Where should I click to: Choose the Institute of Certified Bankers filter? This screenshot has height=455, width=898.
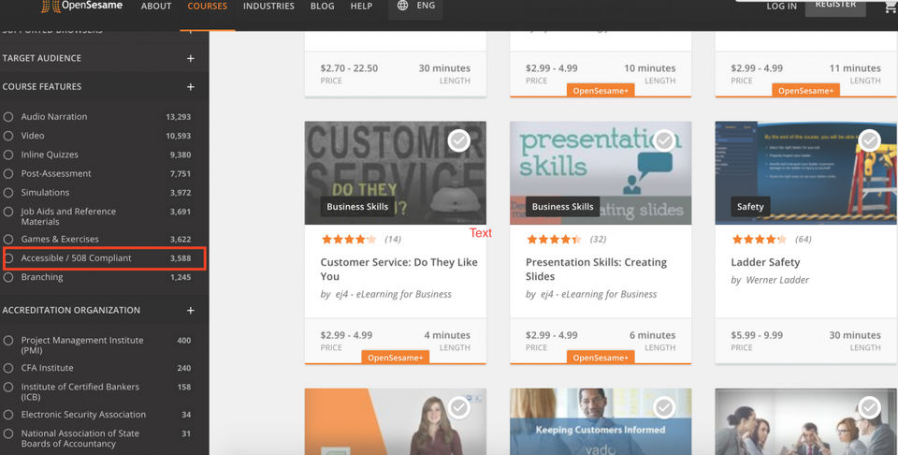click(8, 387)
